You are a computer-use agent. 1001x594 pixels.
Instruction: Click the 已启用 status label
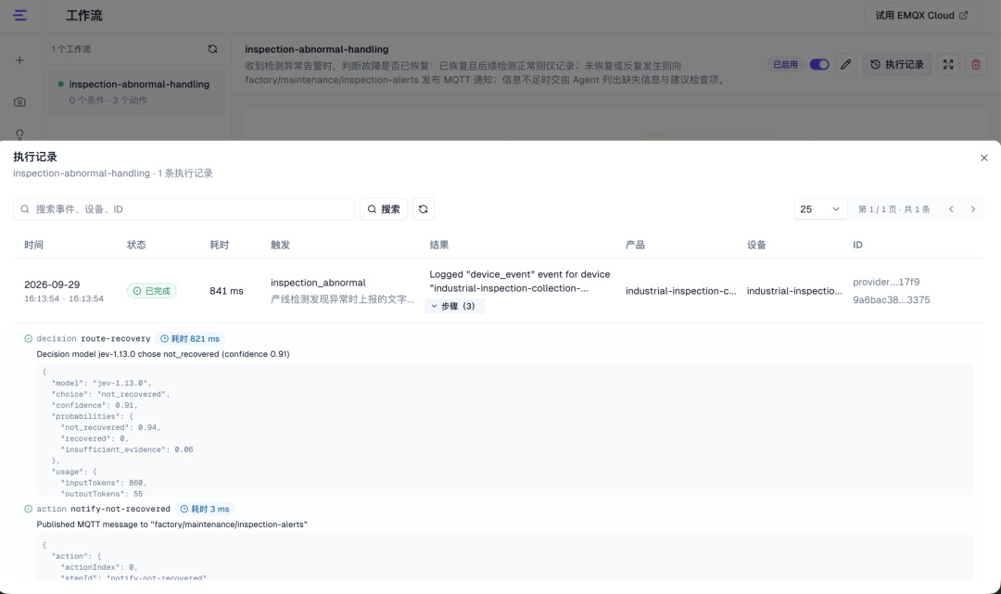pyautogui.click(x=785, y=65)
